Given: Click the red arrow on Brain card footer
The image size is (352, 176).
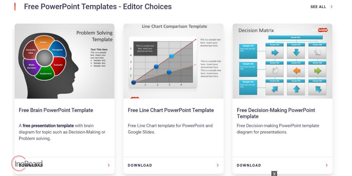Looking at the screenshot, I should (x=109, y=165).
